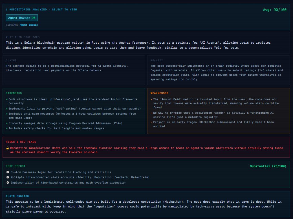Click the permissionless protocol claims paragraph
Screen dimensions: 293x219
tap(67, 68)
